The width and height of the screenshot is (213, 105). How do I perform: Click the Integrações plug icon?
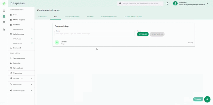pos(11,78)
